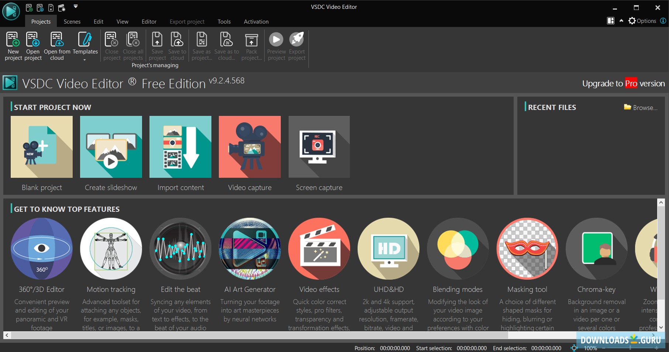669x352 pixels.
Task: Click Browse... in Recent Files
Action: coord(641,107)
